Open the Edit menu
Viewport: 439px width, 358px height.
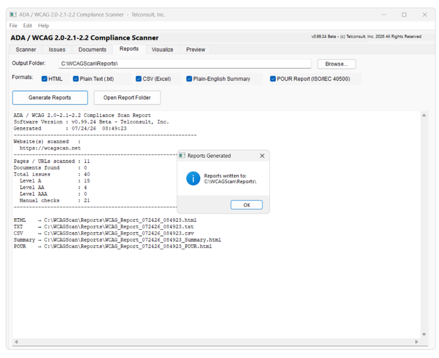pyautogui.click(x=27, y=26)
